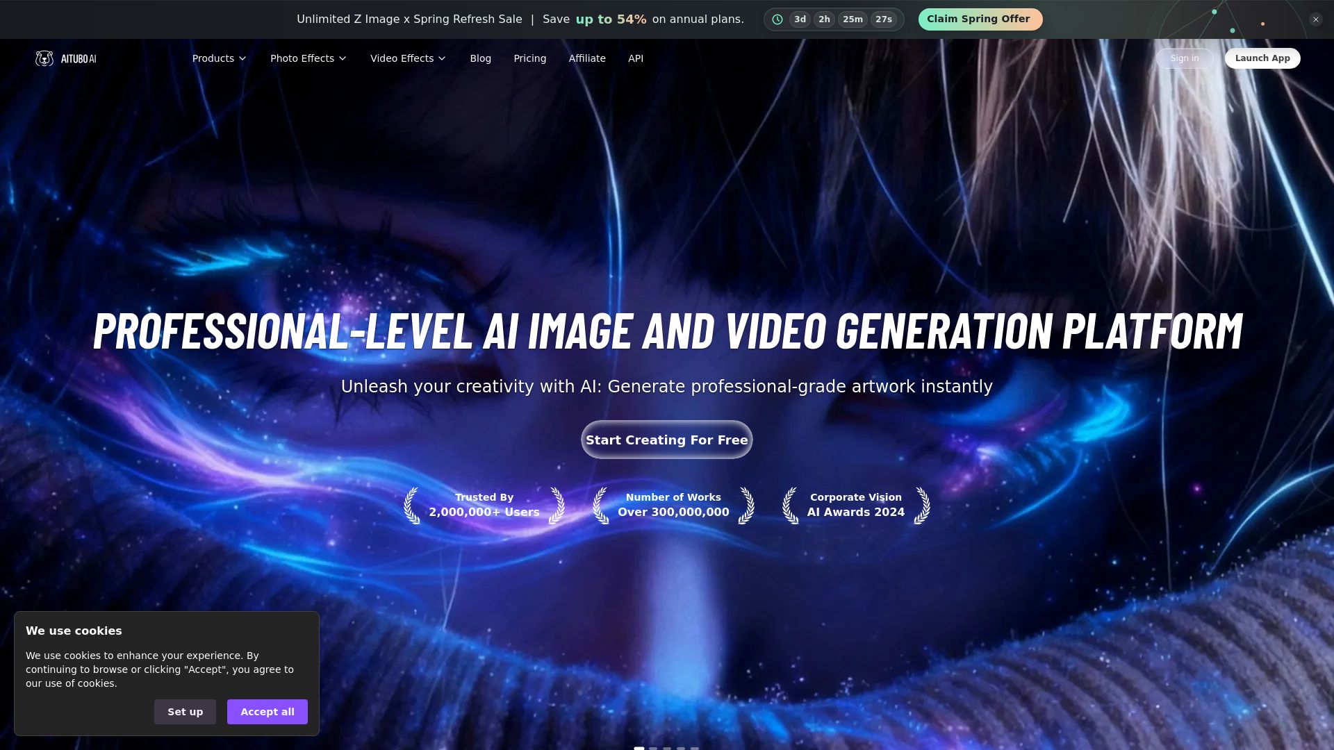1334x750 pixels.
Task: Navigate to the API page
Action: (x=635, y=58)
